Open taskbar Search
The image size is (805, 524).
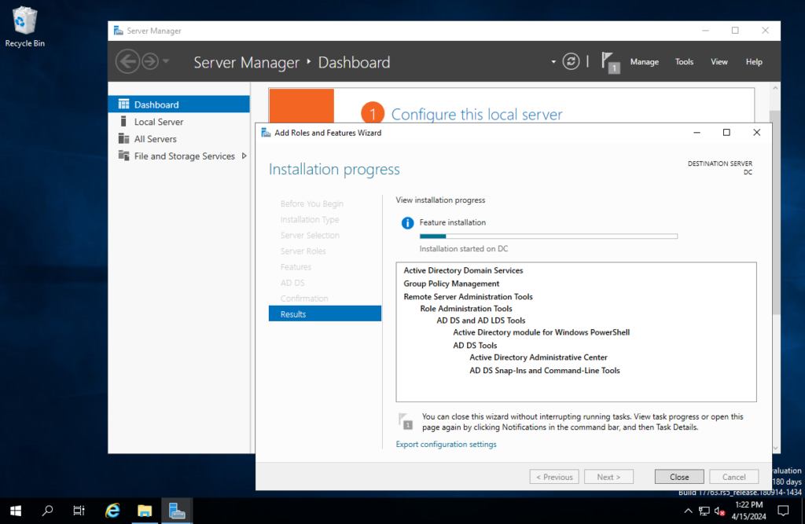(x=47, y=511)
